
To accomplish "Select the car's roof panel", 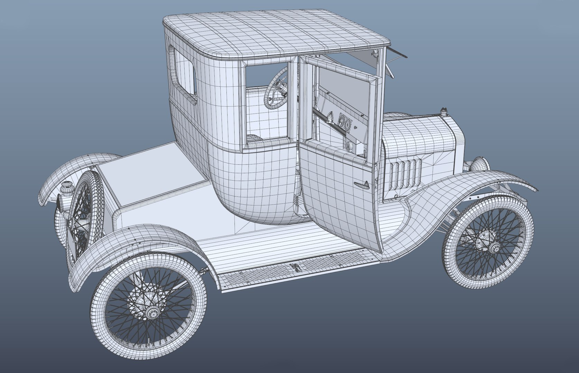I will pyautogui.click(x=277, y=35).
